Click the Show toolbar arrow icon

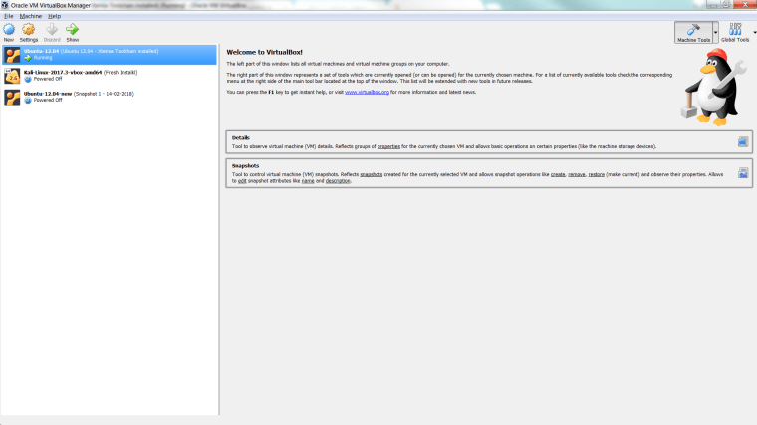coord(73,30)
